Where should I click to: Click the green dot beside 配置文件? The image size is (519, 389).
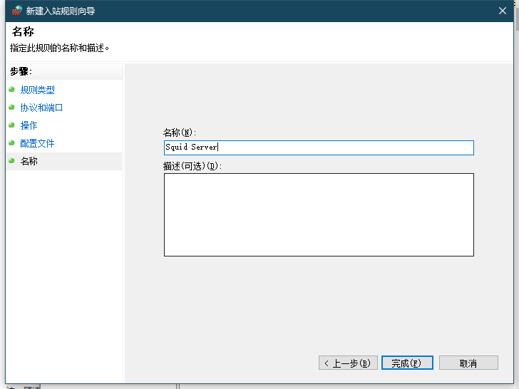tap(11, 143)
